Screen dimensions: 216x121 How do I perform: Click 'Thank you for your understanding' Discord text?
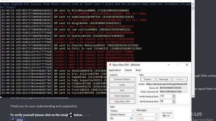44,106
